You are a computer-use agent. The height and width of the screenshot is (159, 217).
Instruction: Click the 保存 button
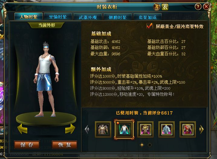[27, 145]
